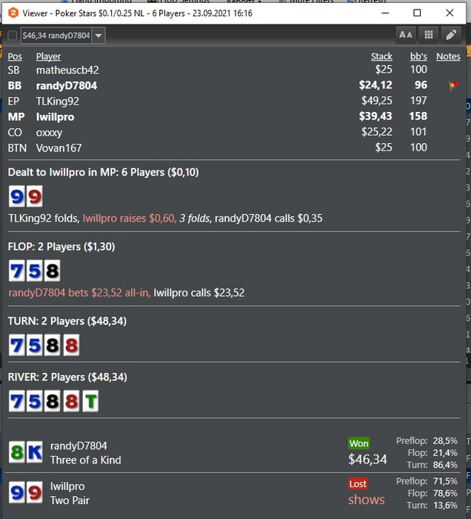Viewport: 471px width, 519px height.
Task: Tick the checkbox beside the hand selector
Action: [x=13, y=36]
